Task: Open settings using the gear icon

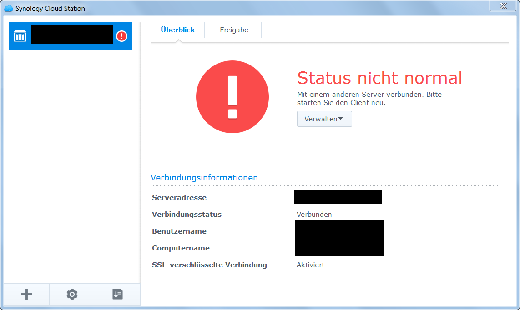Action: click(71, 295)
